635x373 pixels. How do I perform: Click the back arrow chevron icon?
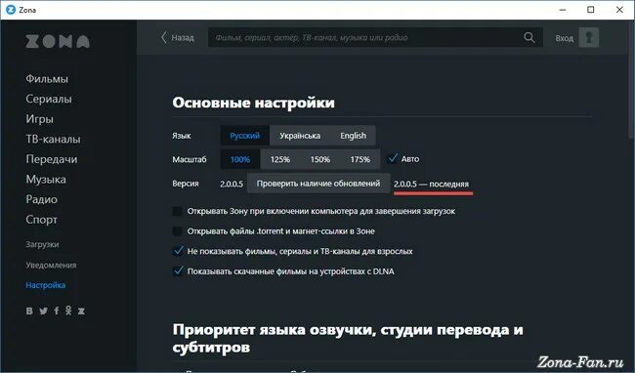[163, 38]
